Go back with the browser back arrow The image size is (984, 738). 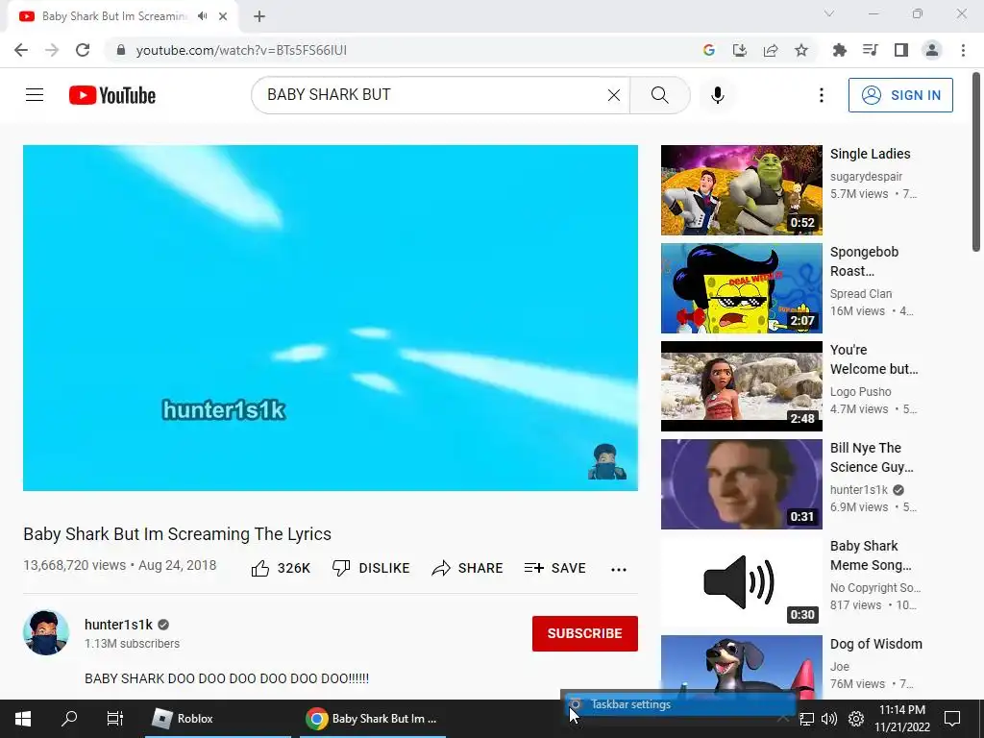click(x=21, y=50)
